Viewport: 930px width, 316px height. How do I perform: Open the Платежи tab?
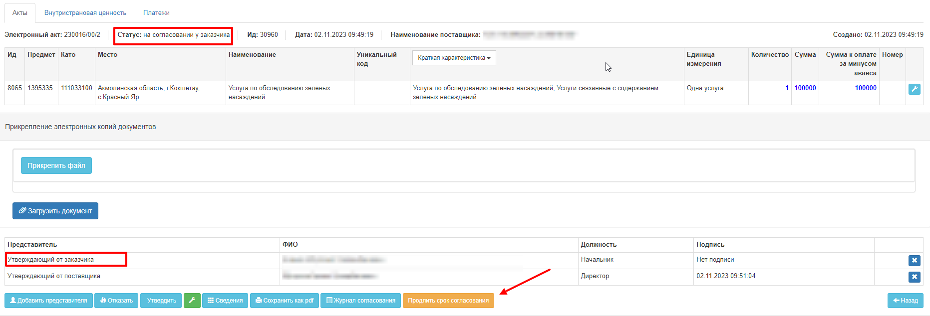pos(156,13)
